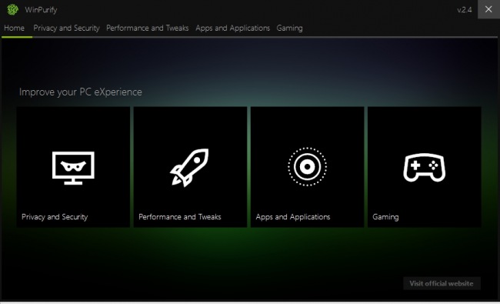
Task: Select the dotted circle Apps and Applications icon
Action: pyautogui.click(x=307, y=166)
